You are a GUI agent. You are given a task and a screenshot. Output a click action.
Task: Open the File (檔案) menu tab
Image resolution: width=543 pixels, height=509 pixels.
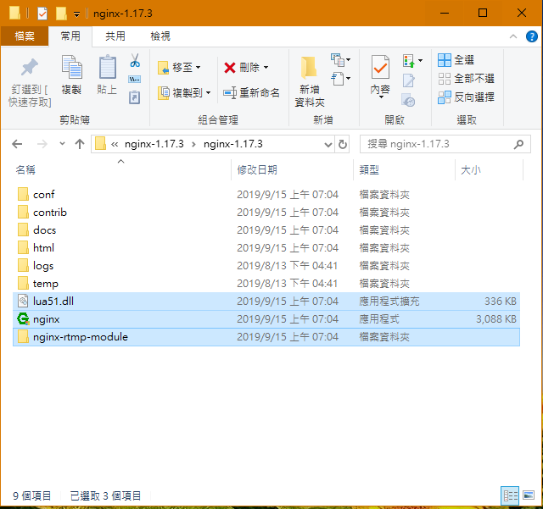(x=25, y=36)
